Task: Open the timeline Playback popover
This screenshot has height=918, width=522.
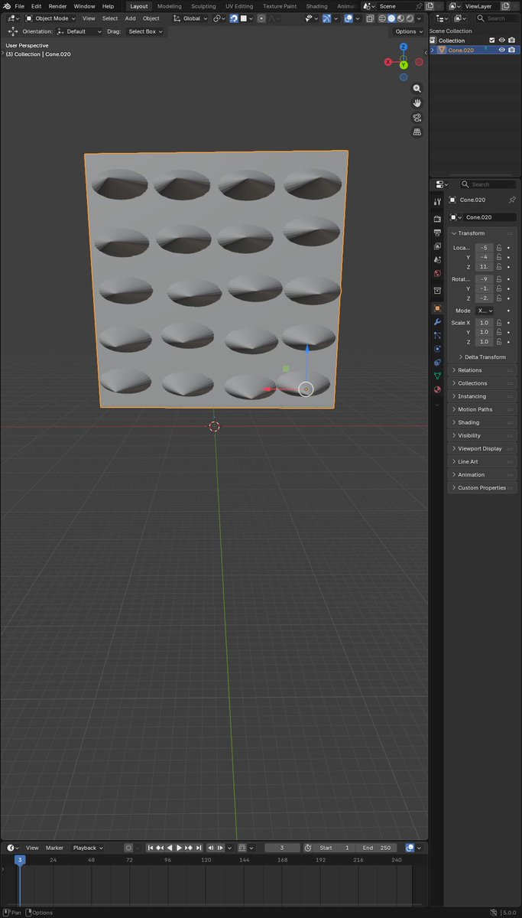Action: 87,848
